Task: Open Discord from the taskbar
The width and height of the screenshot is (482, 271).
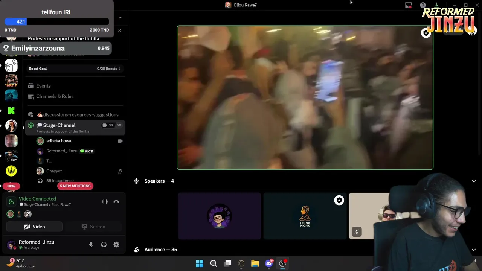Action: tap(269, 263)
